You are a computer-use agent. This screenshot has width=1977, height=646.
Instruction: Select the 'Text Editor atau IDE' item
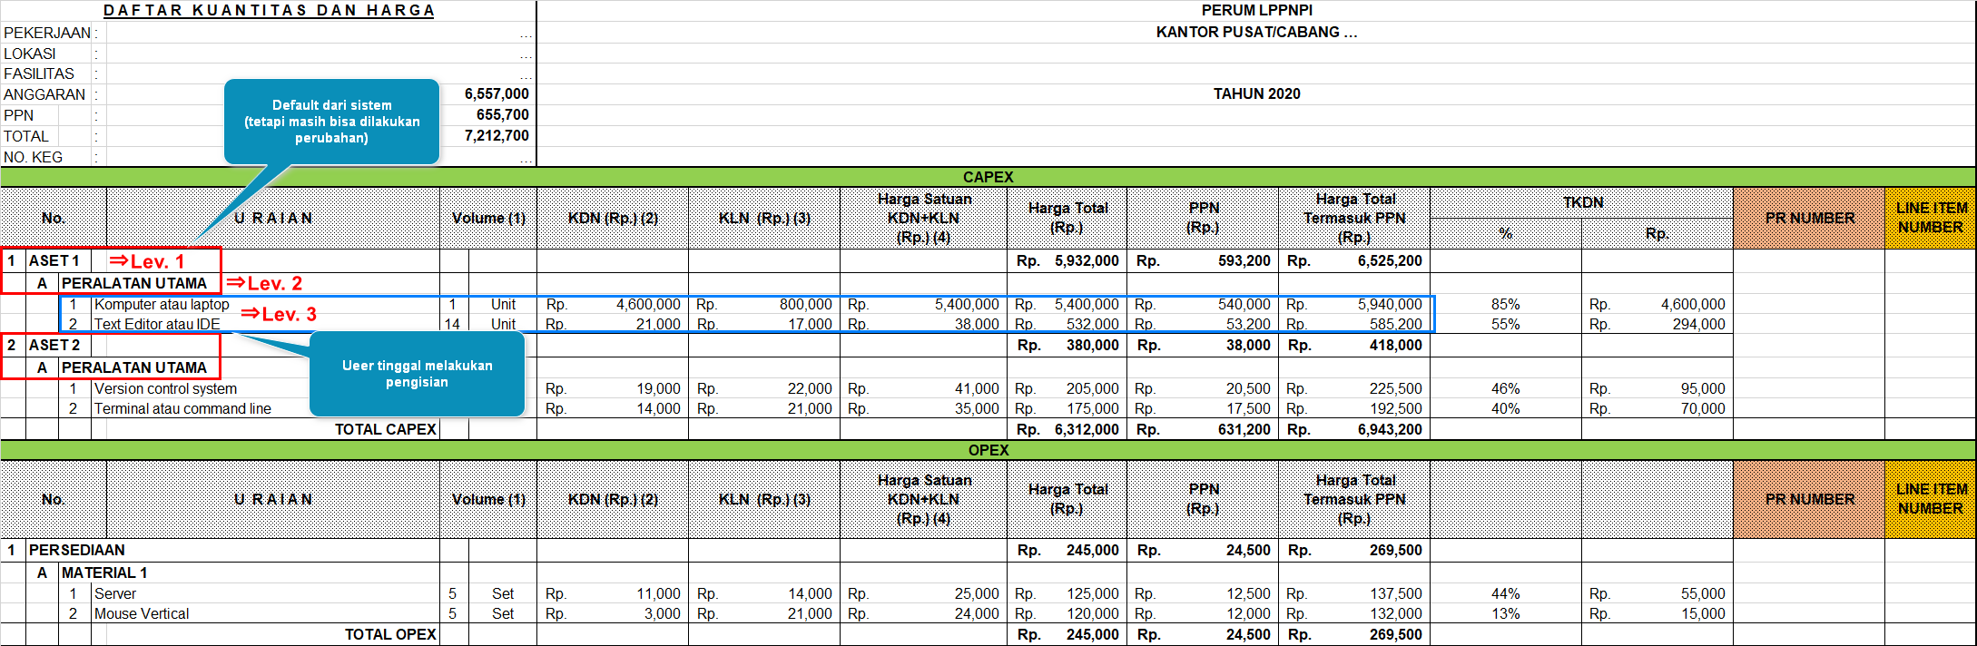(x=157, y=324)
